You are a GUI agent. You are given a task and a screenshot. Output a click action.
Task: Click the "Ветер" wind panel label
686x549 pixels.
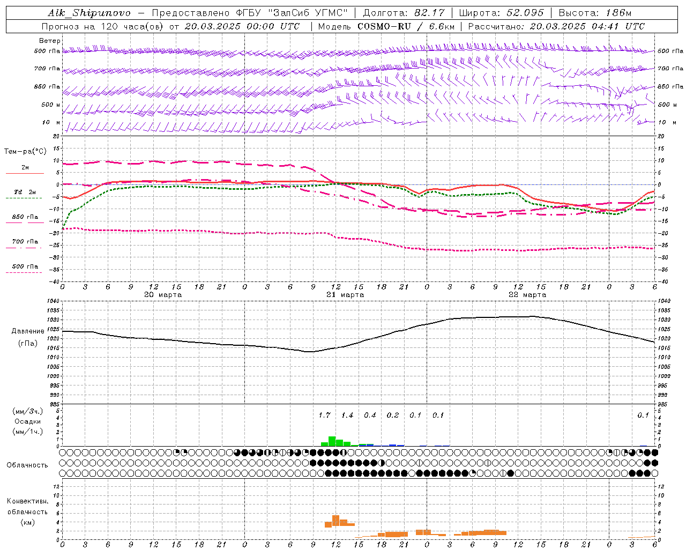click(x=50, y=41)
